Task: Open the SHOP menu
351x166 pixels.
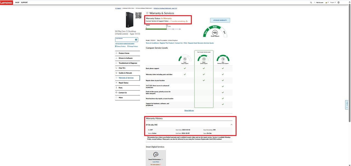Action: (x=17, y=2)
